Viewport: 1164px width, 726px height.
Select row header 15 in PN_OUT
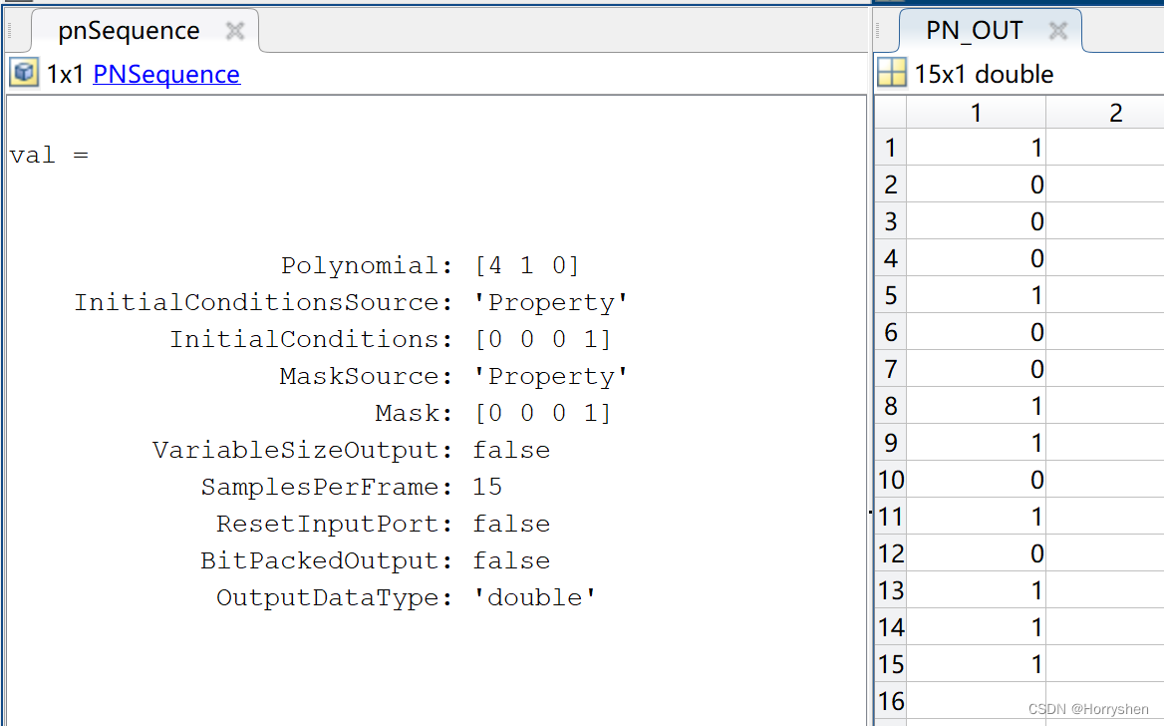click(x=891, y=663)
